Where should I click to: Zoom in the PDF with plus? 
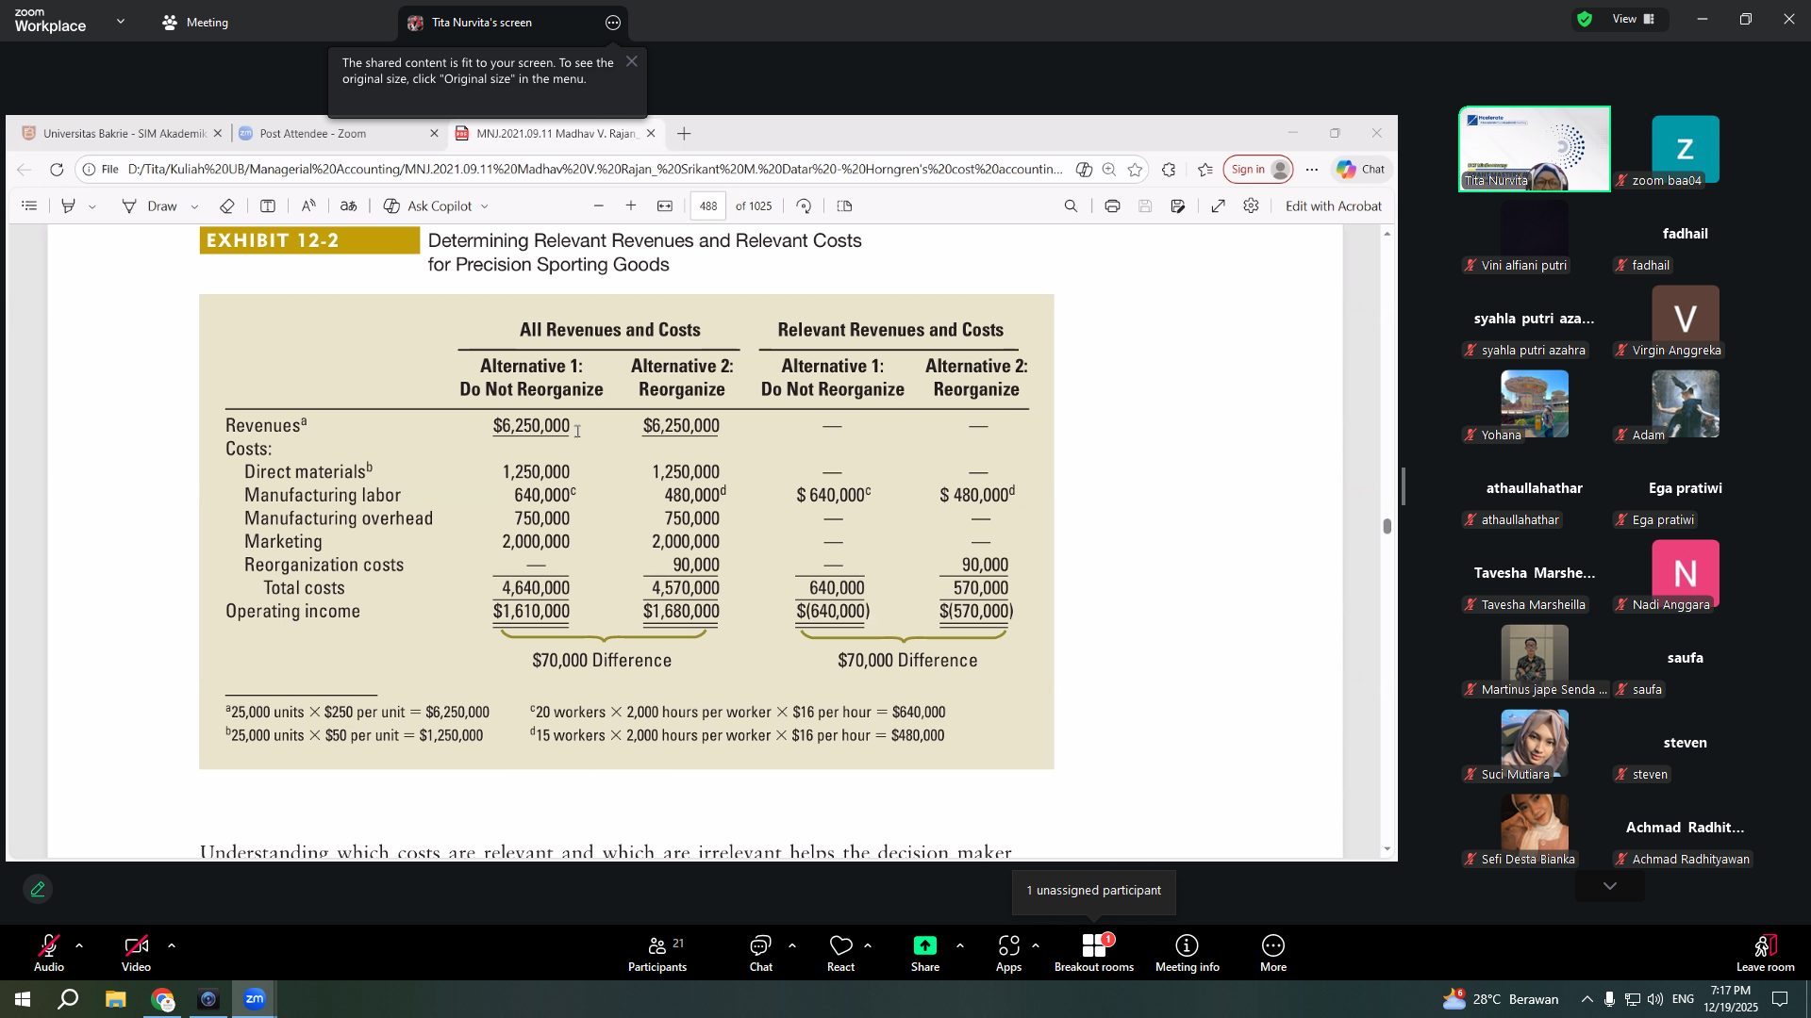click(x=631, y=205)
